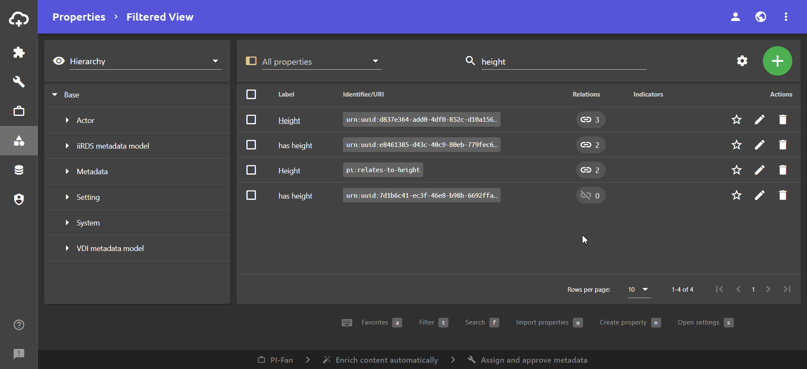Open the puzzle piece extensions sidebar icon
The image size is (807, 369).
click(19, 52)
